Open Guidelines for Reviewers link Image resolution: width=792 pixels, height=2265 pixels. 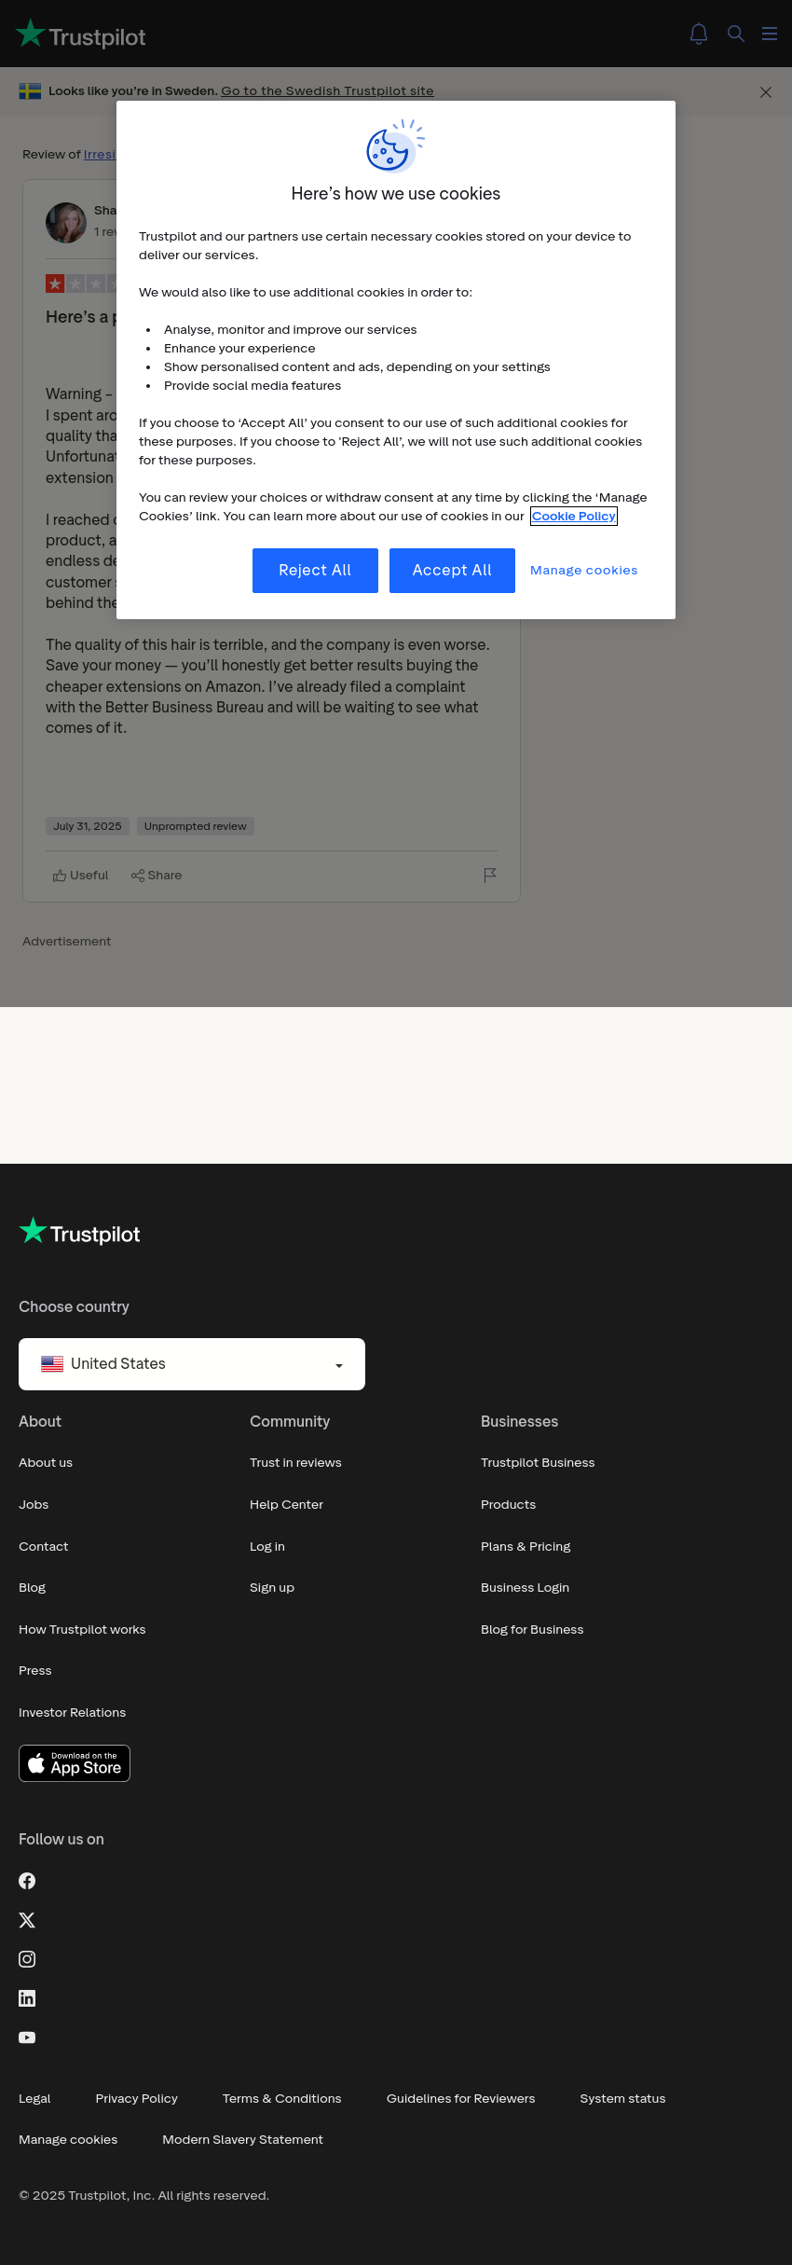pos(461,2099)
